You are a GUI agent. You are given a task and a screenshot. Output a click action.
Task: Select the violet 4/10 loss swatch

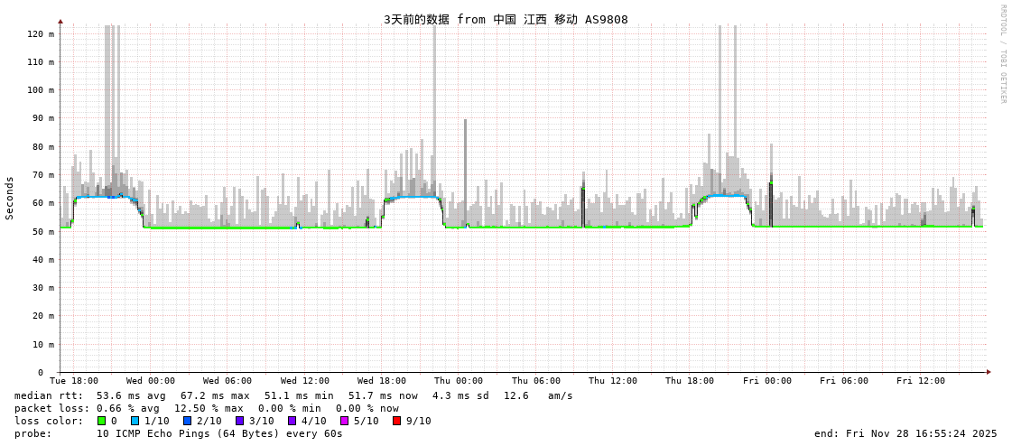[292, 421]
